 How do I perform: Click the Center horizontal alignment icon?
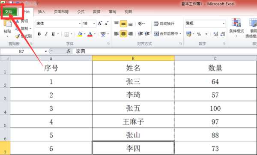[123, 34]
